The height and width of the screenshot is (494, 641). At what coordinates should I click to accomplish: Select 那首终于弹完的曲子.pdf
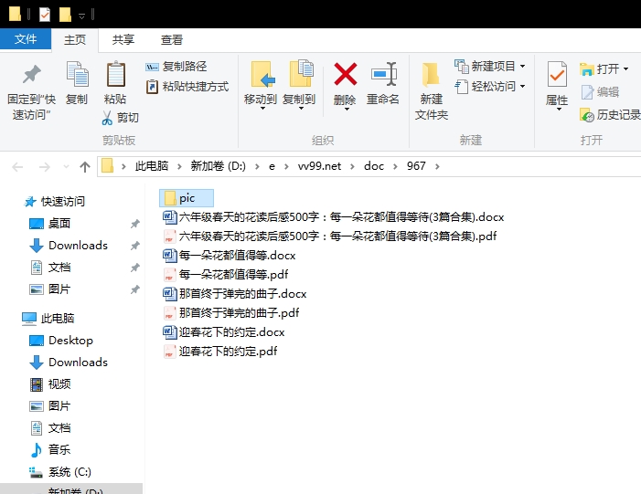[231, 312]
